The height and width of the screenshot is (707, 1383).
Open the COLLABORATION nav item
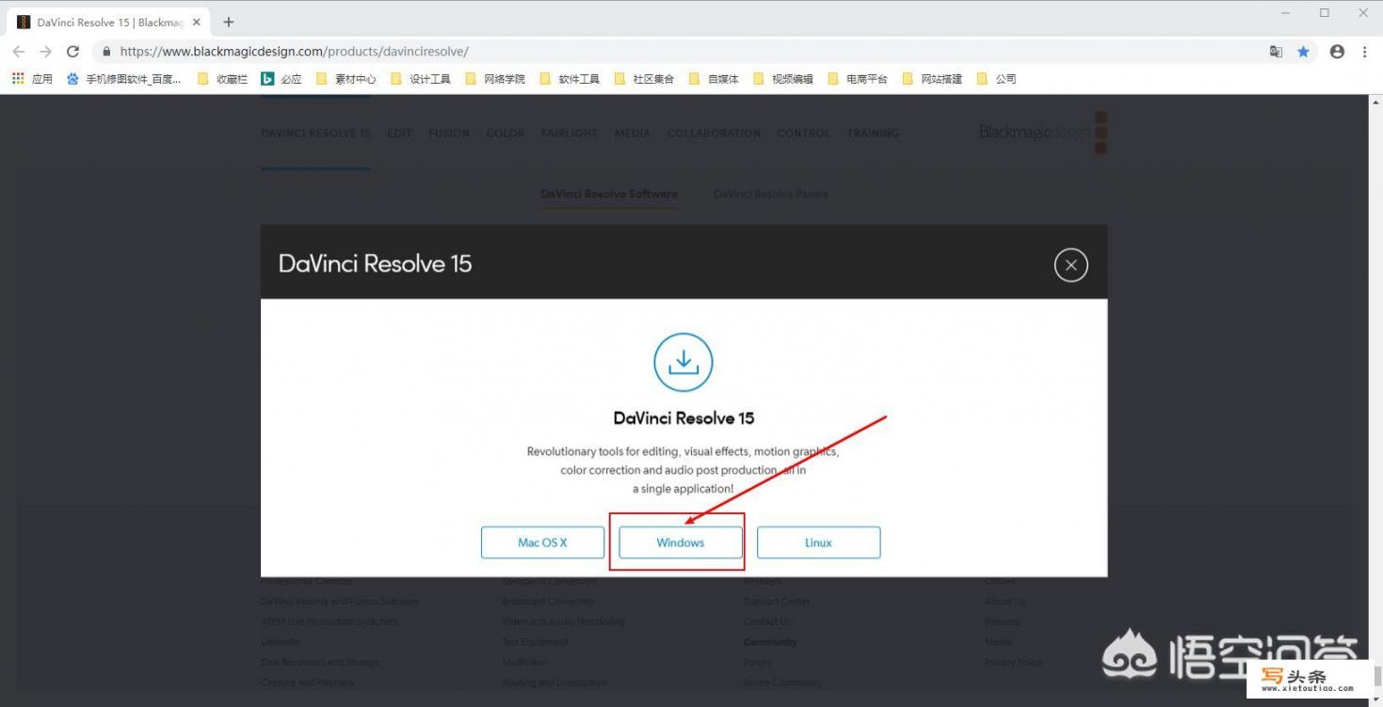pyautogui.click(x=714, y=134)
